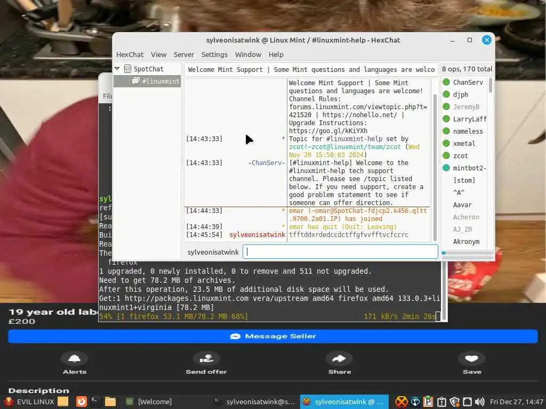Select nameless in the user list
Viewport: 546px width, 409px height.
tap(468, 131)
